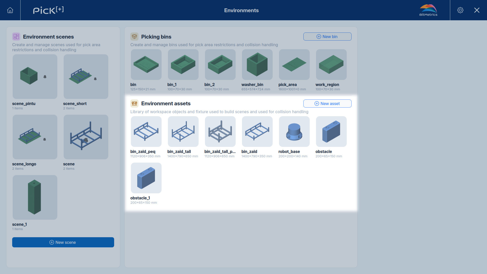Select the pick_area thumbnail
487x274 pixels.
(x=294, y=65)
